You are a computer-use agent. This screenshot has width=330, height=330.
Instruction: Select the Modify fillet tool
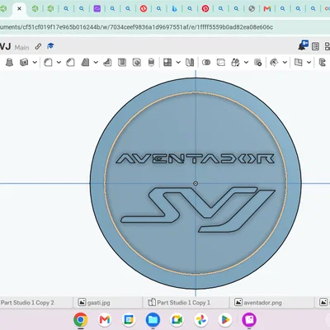(x=274, y=63)
